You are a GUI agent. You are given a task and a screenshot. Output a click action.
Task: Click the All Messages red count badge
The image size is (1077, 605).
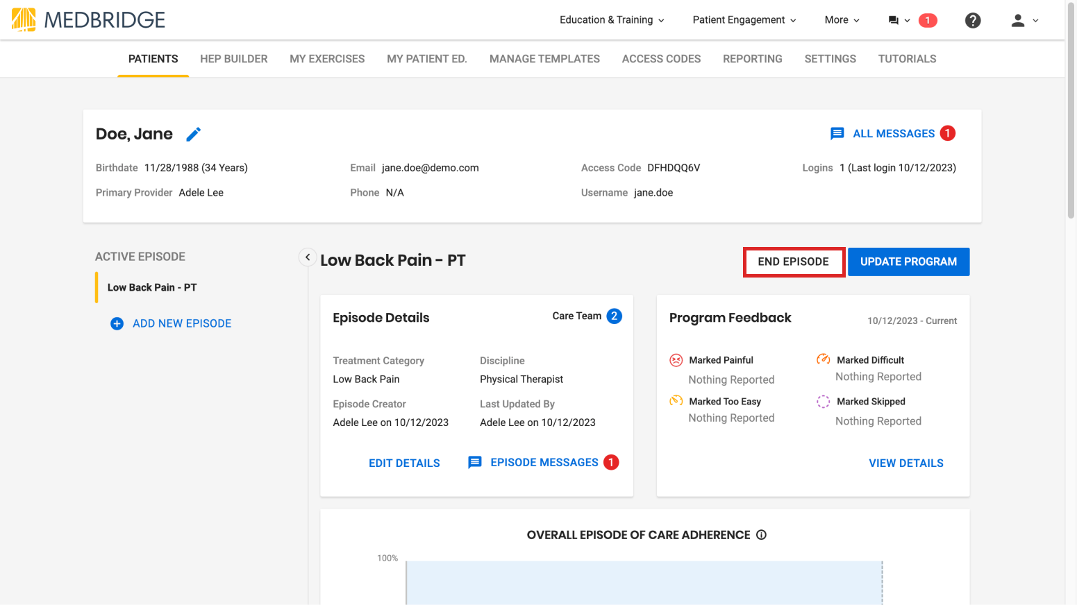(x=947, y=133)
